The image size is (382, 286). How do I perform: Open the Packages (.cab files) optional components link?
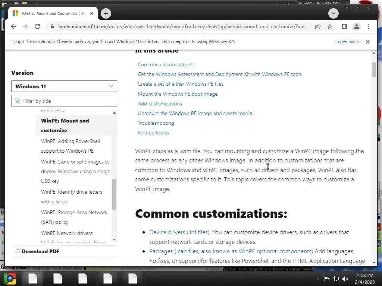[231, 251]
